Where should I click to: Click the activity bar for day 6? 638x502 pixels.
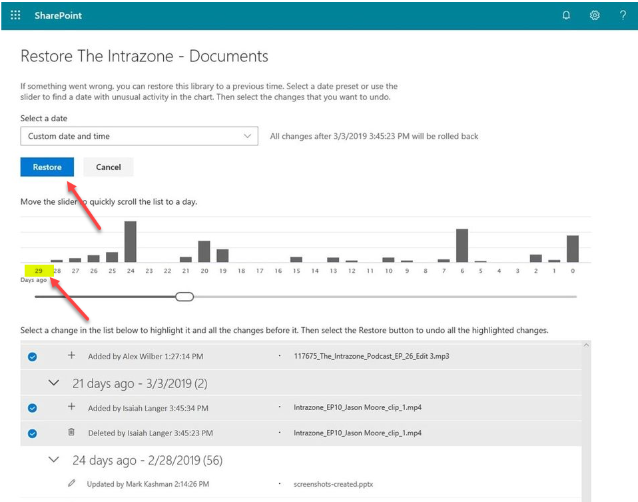click(462, 246)
